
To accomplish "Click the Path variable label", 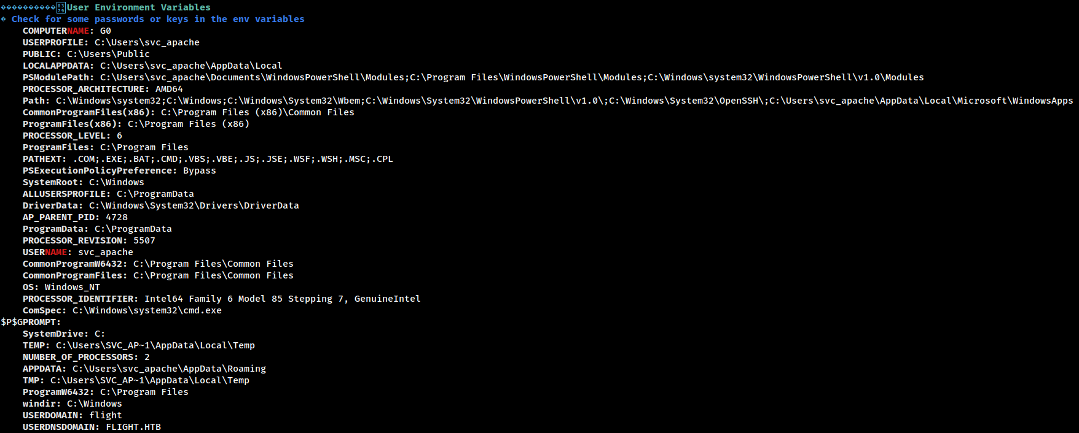I will click(x=36, y=101).
